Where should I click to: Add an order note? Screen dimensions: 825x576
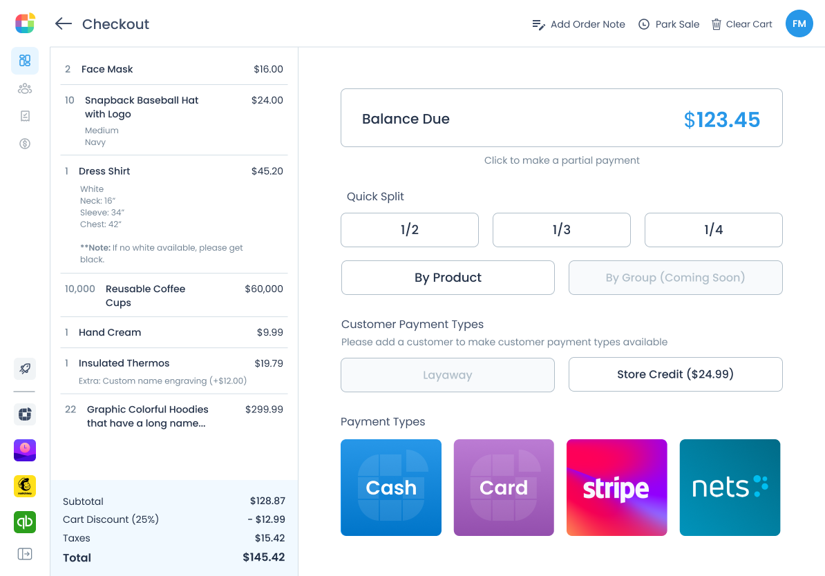coord(578,23)
